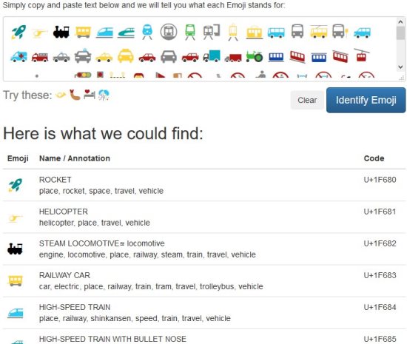The height and width of the screenshot is (344, 407).
Task: Click the green tractor emoji
Action: (x=255, y=56)
